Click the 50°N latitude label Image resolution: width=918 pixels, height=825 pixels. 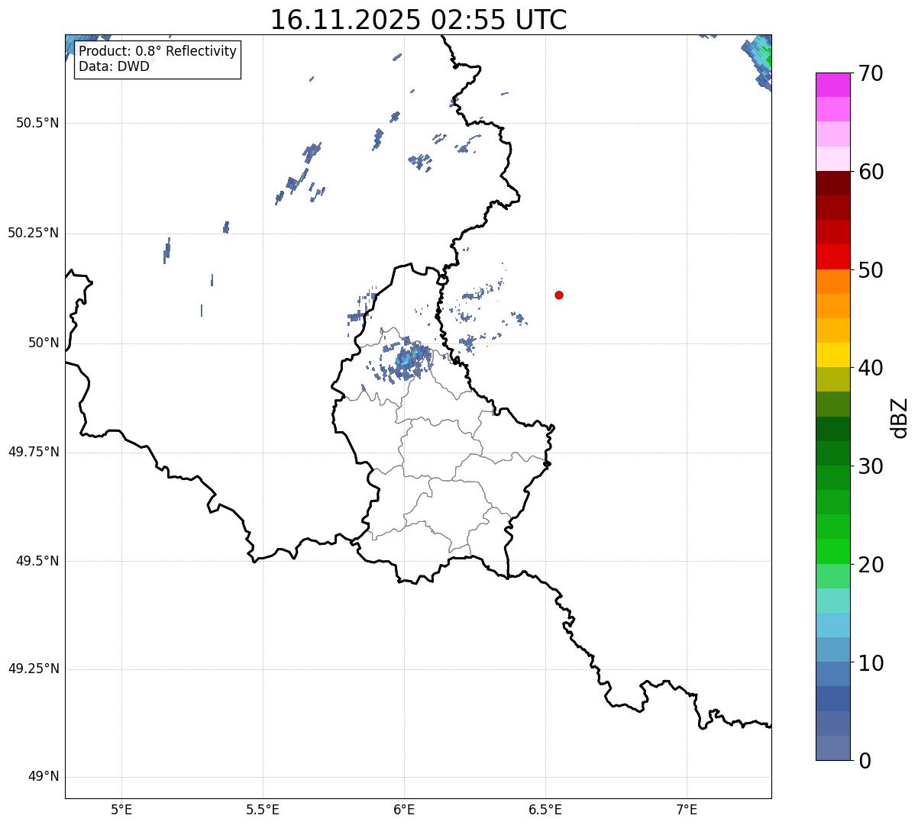(44, 343)
